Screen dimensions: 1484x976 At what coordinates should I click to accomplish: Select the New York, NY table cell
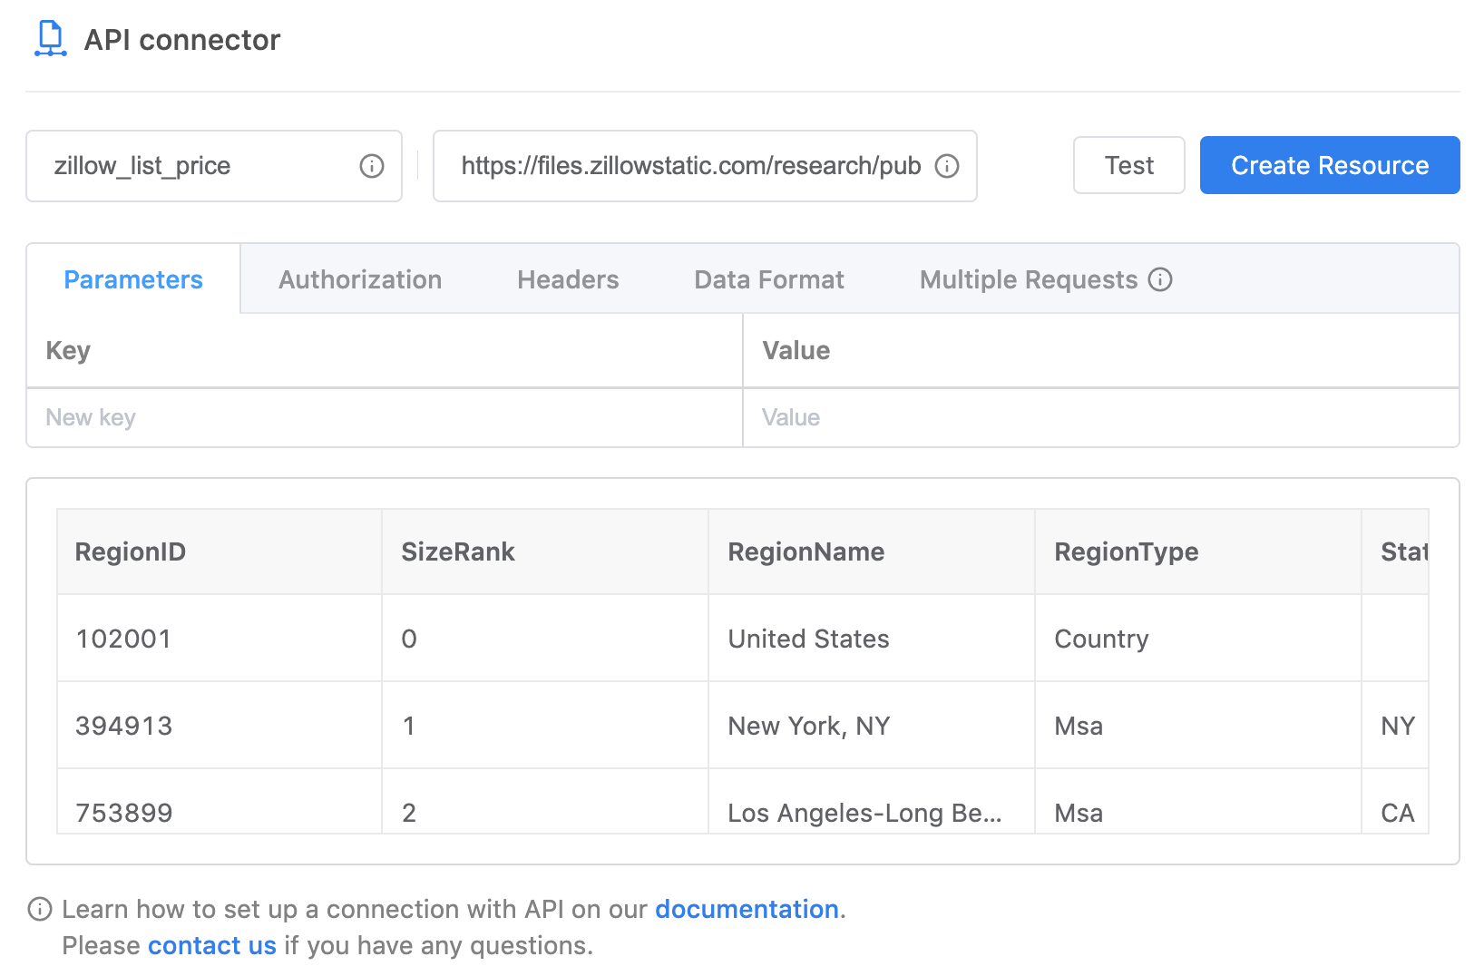click(x=808, y=726)
